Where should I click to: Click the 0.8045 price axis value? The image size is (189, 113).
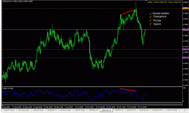click(185, 2)
